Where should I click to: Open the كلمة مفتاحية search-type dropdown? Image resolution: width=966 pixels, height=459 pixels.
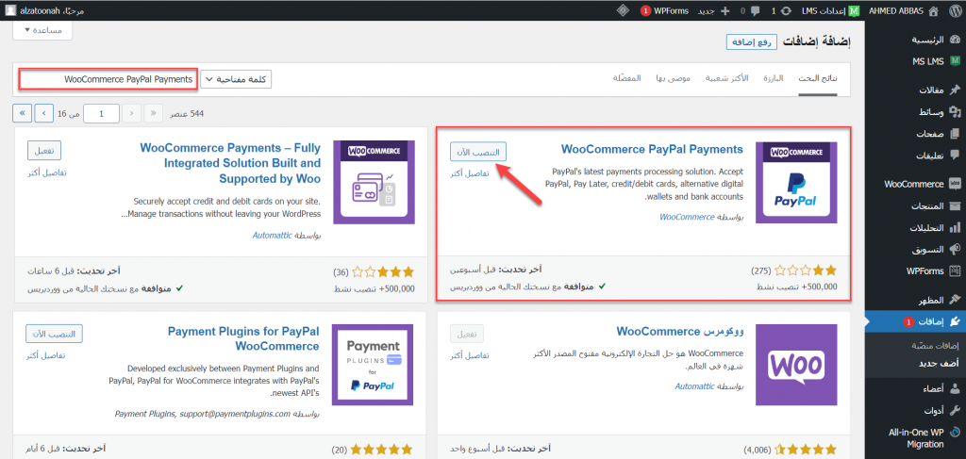tap(236, 79)
